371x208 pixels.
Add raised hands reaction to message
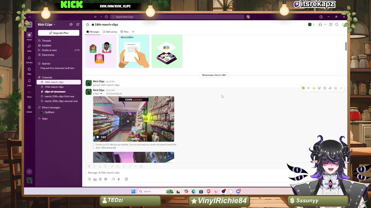314,88
